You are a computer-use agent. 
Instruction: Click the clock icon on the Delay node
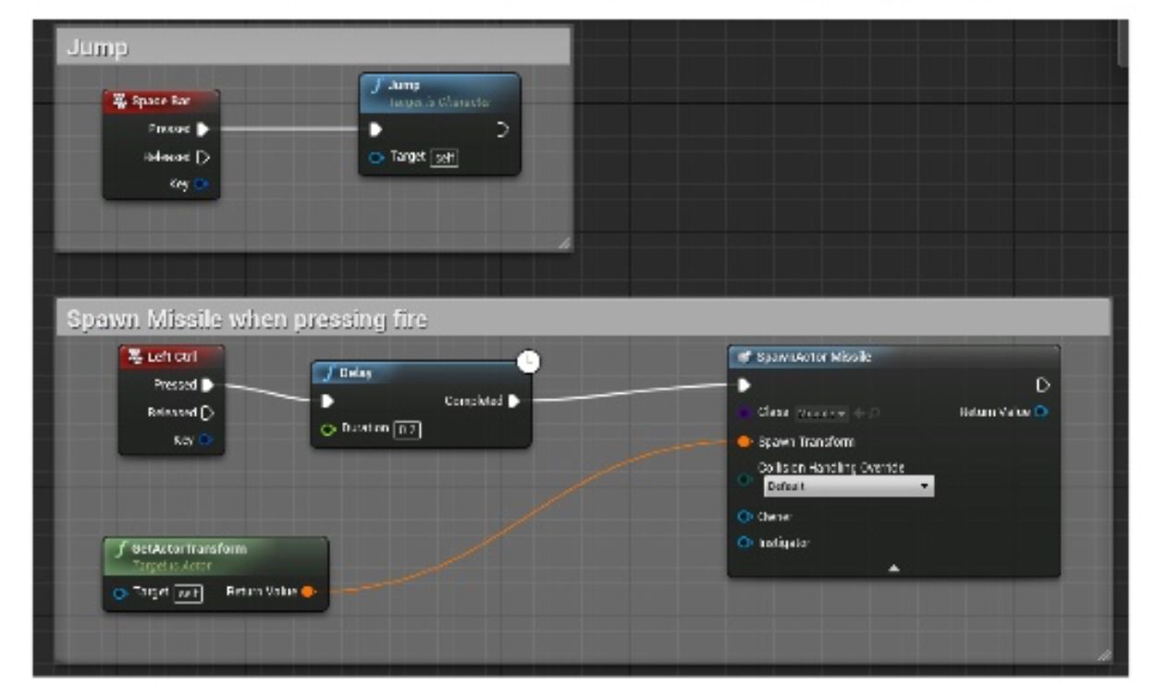(528, 362)
